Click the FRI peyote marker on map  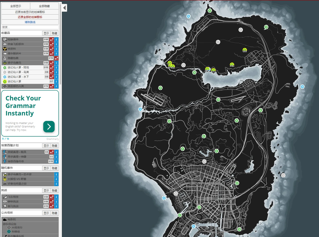pos(232,65)
